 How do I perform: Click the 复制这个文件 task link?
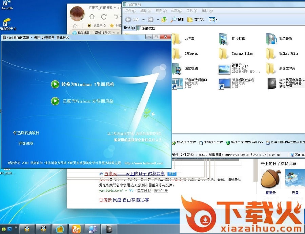[211, 142]
